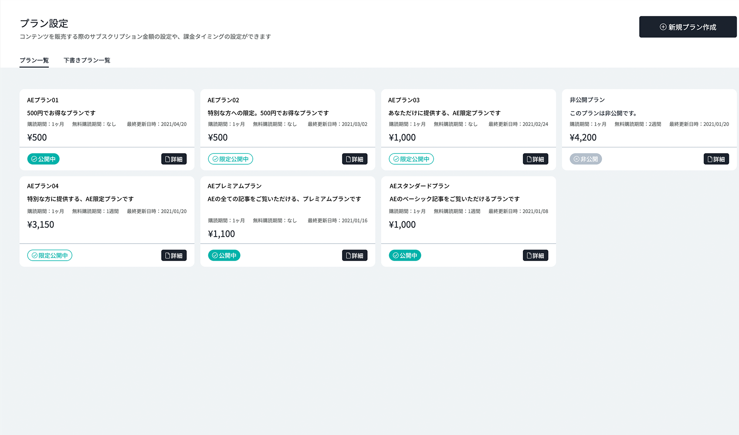
Task: Toggle the 限定公開中 status on AEプラン04
Action: tap(50, 255)
